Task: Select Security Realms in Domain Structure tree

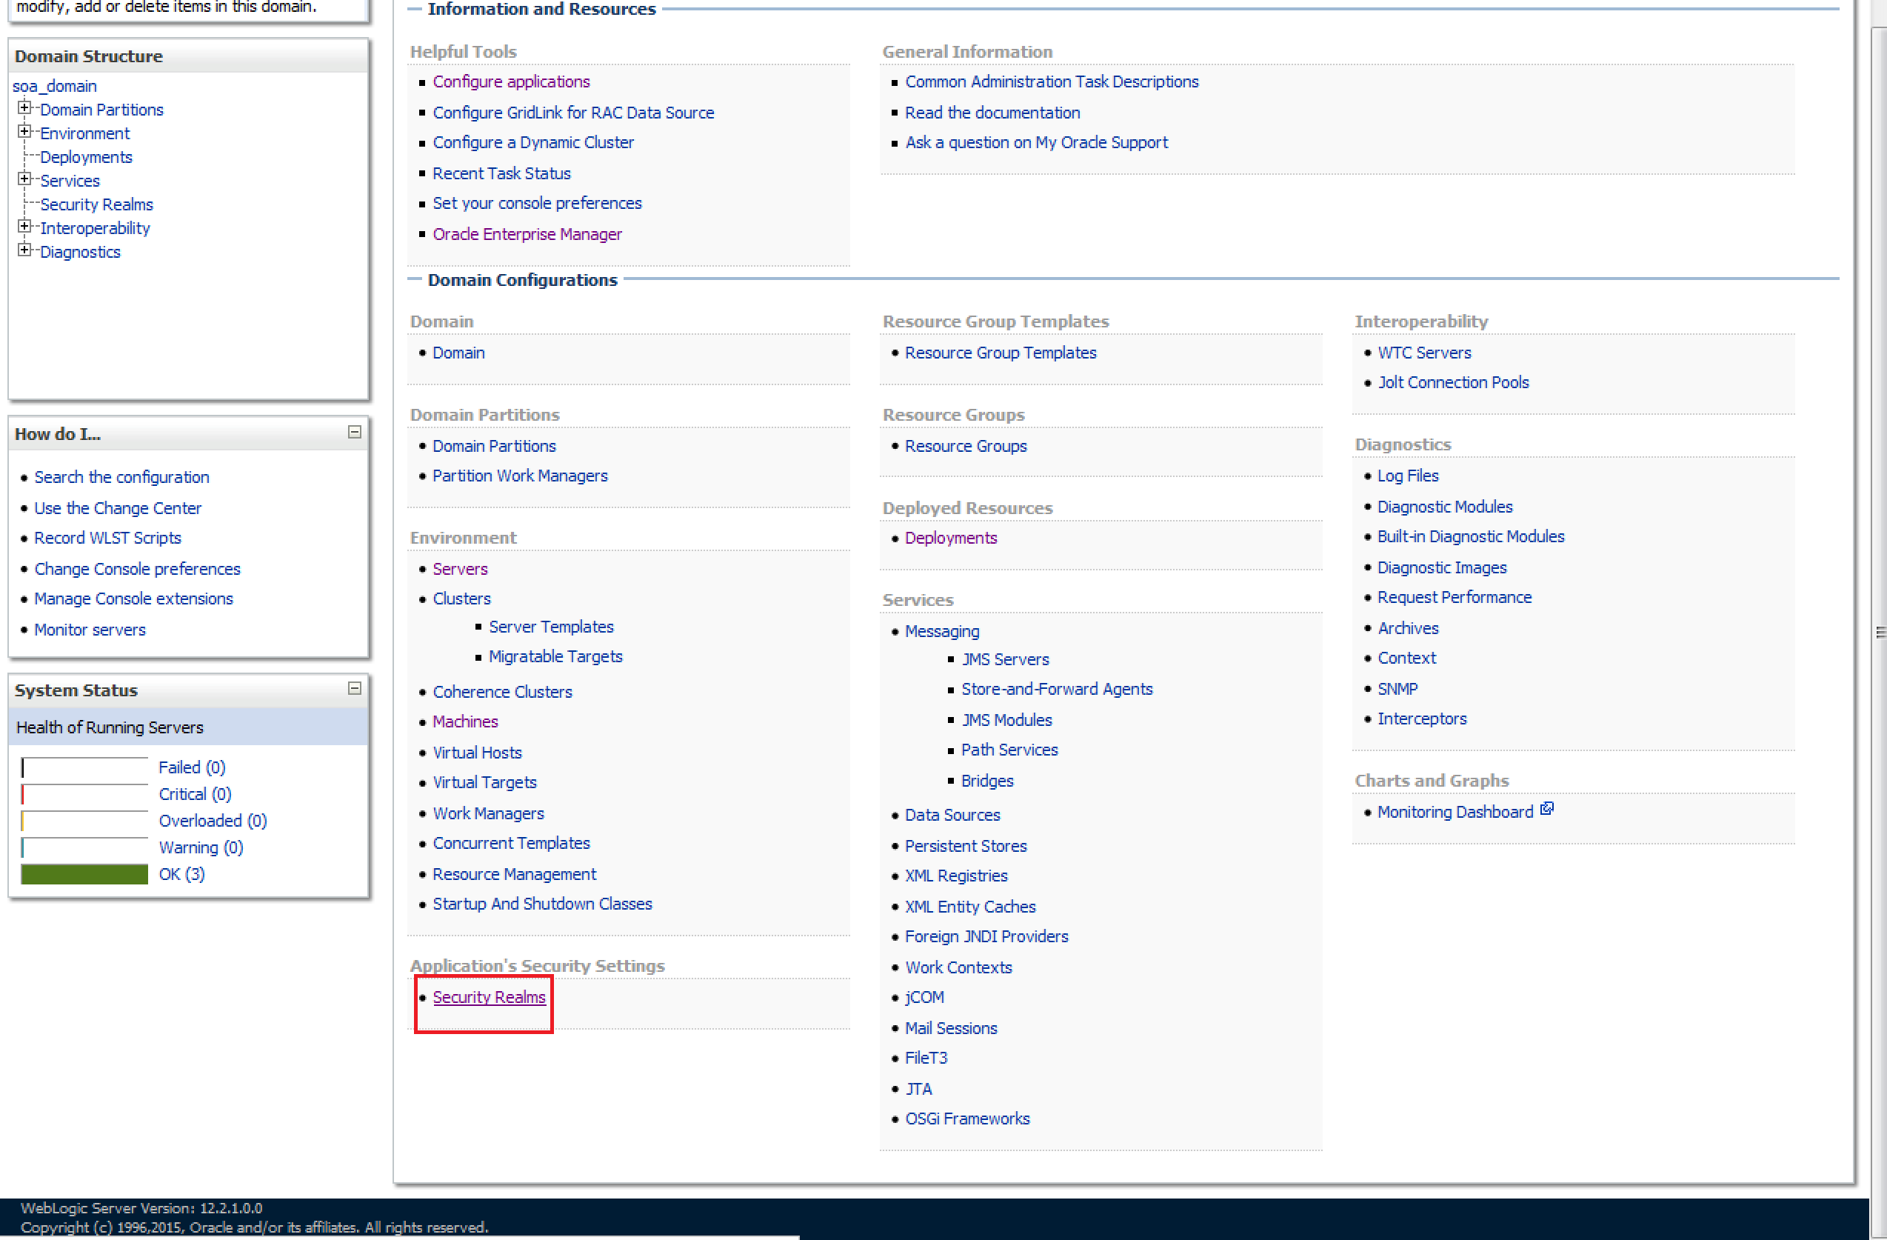Action: click(x=96, y=204)
